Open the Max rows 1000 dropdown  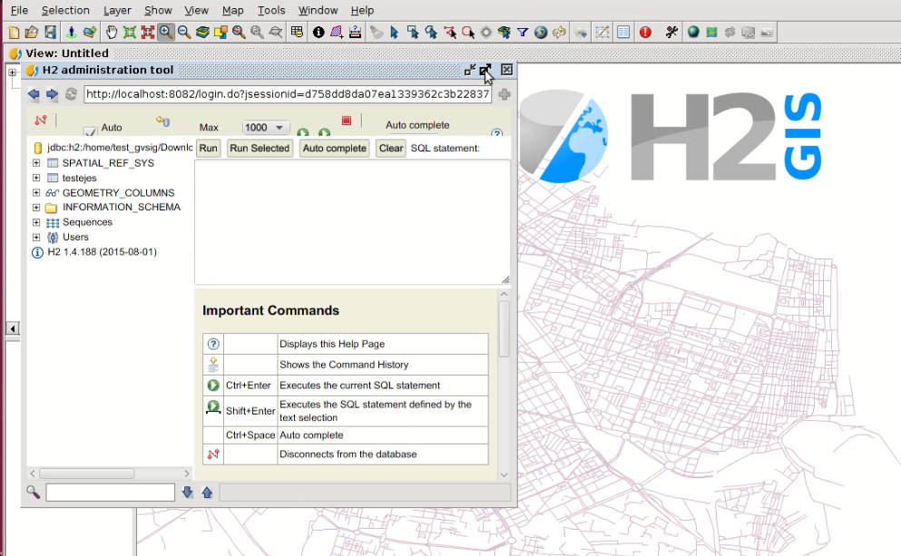click(x=265, y=128)
